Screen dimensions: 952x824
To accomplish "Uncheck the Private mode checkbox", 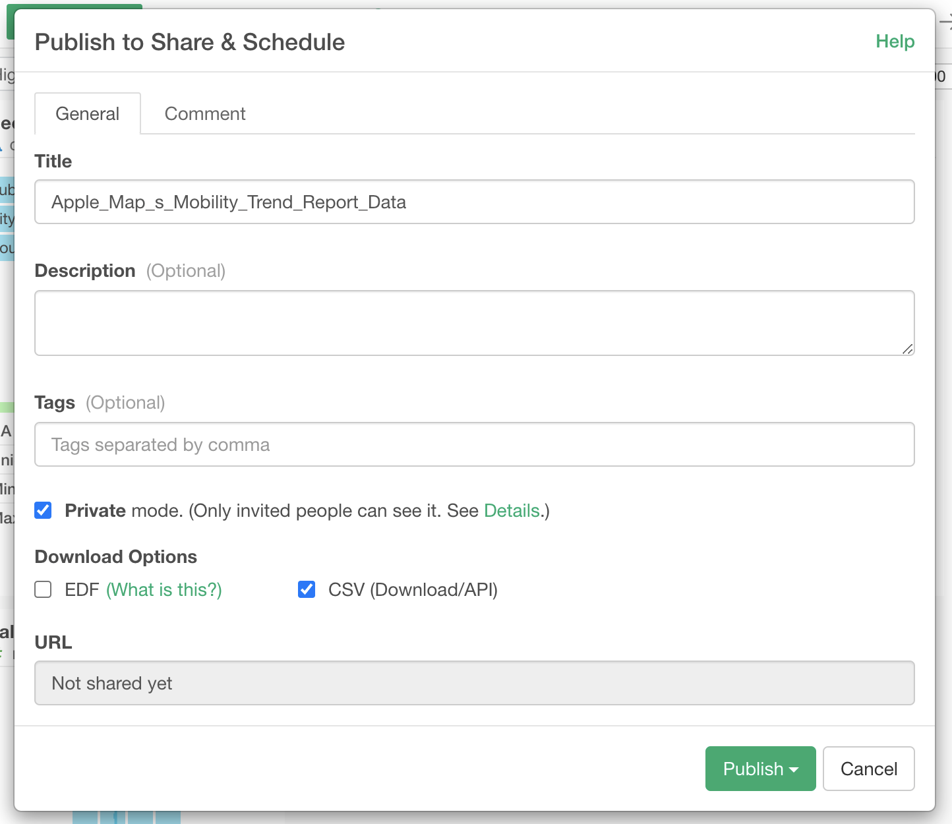I will click(x=44, y=511).
